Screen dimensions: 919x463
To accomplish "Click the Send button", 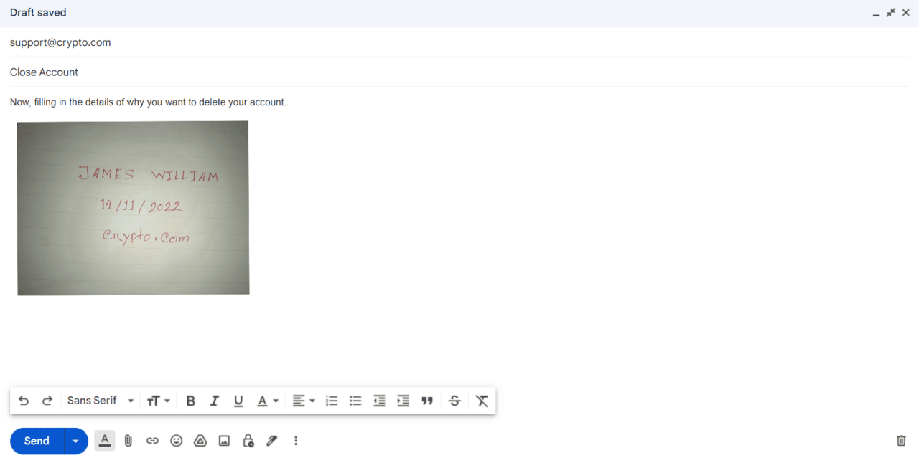I will (x=37, y=441).
